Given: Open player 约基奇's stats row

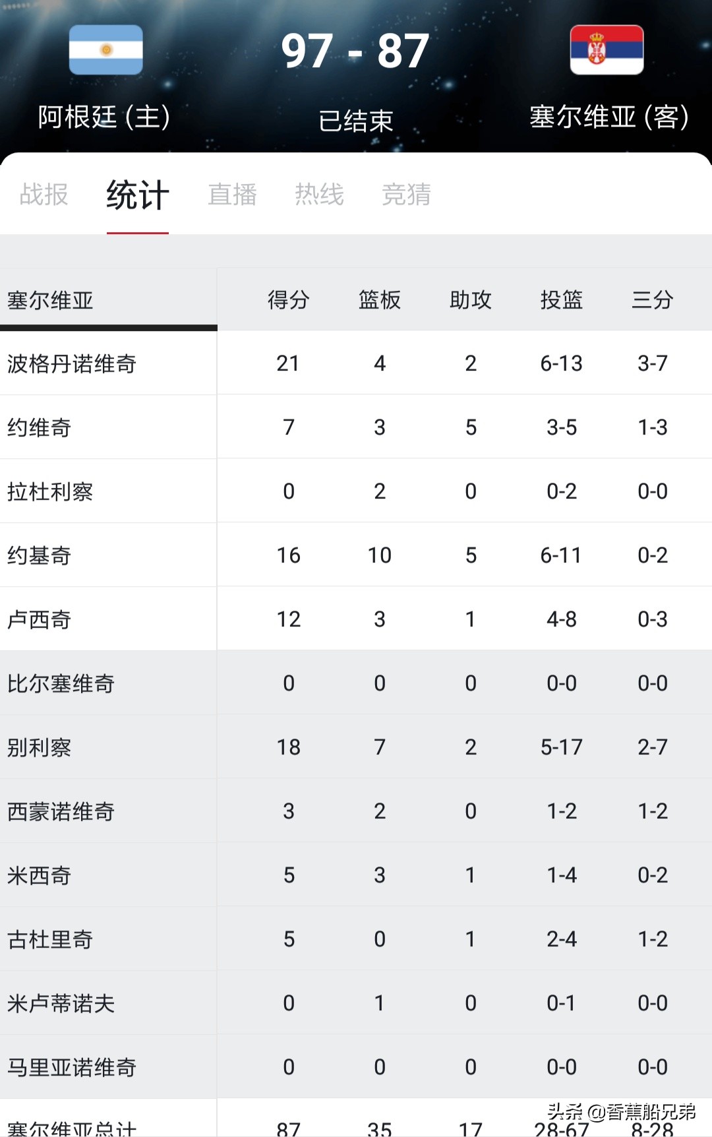Looking at the screenshot, I should [x=356, y=555].
